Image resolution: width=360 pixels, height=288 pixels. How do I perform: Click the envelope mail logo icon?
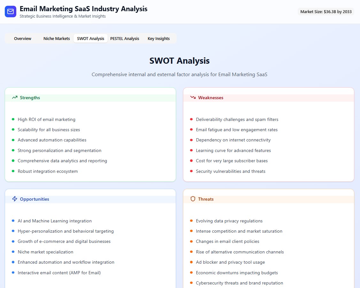click(x=11, y=12)
